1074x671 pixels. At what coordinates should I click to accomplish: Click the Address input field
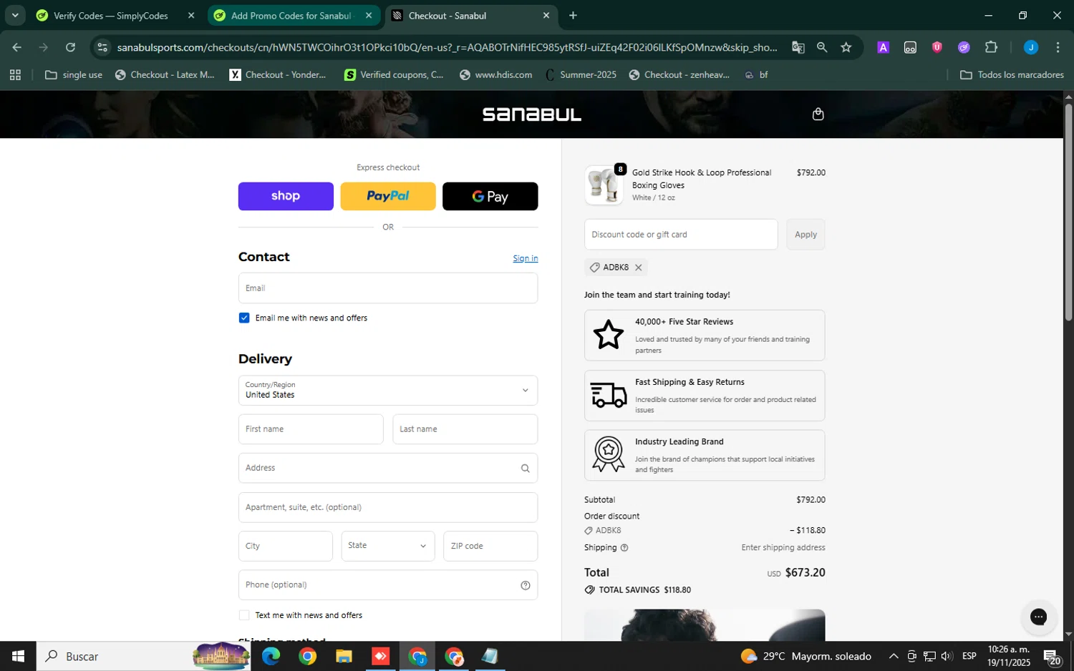point(388,468)
